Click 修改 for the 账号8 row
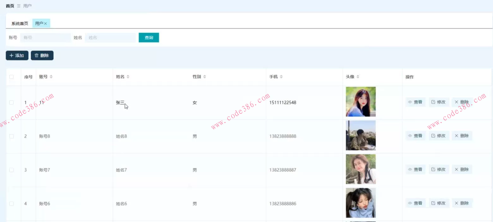 coord(439,136)
